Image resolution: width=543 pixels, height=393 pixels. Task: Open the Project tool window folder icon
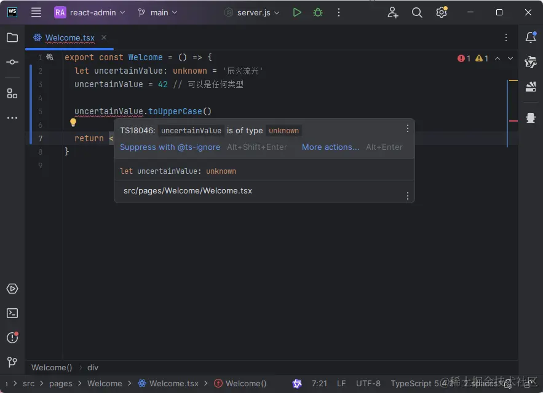[12, 37]
